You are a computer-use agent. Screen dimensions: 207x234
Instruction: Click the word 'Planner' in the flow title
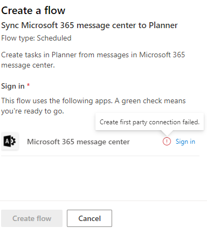163,25
